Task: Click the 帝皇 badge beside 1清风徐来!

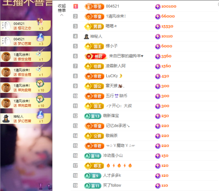Action: tap(94, 17)
